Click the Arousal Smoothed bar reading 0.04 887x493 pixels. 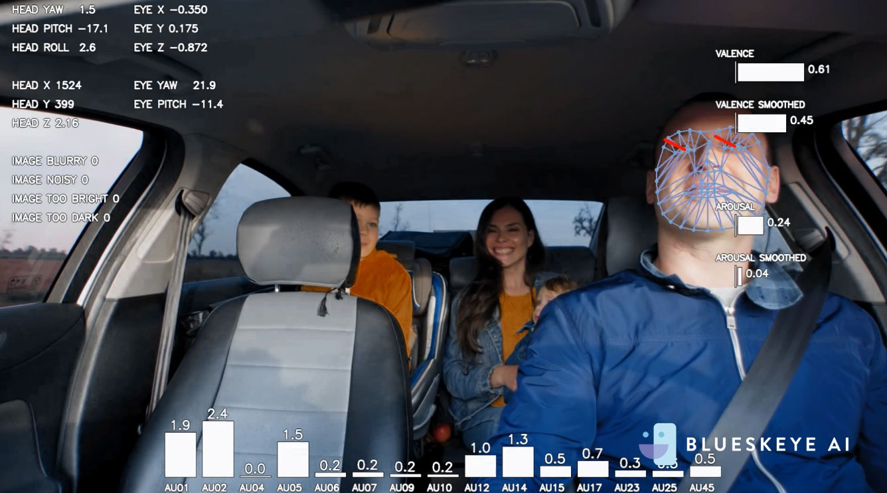click(739, 276)
